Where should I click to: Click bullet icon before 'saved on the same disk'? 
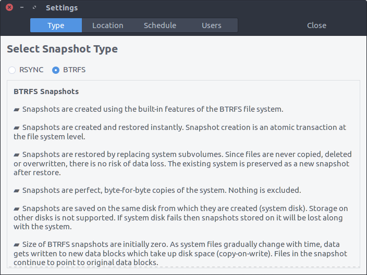[16, 208]
